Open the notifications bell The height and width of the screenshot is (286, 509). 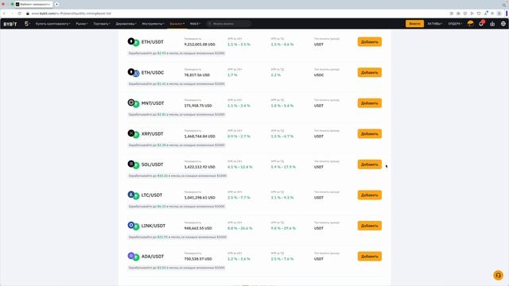[481, 23]
